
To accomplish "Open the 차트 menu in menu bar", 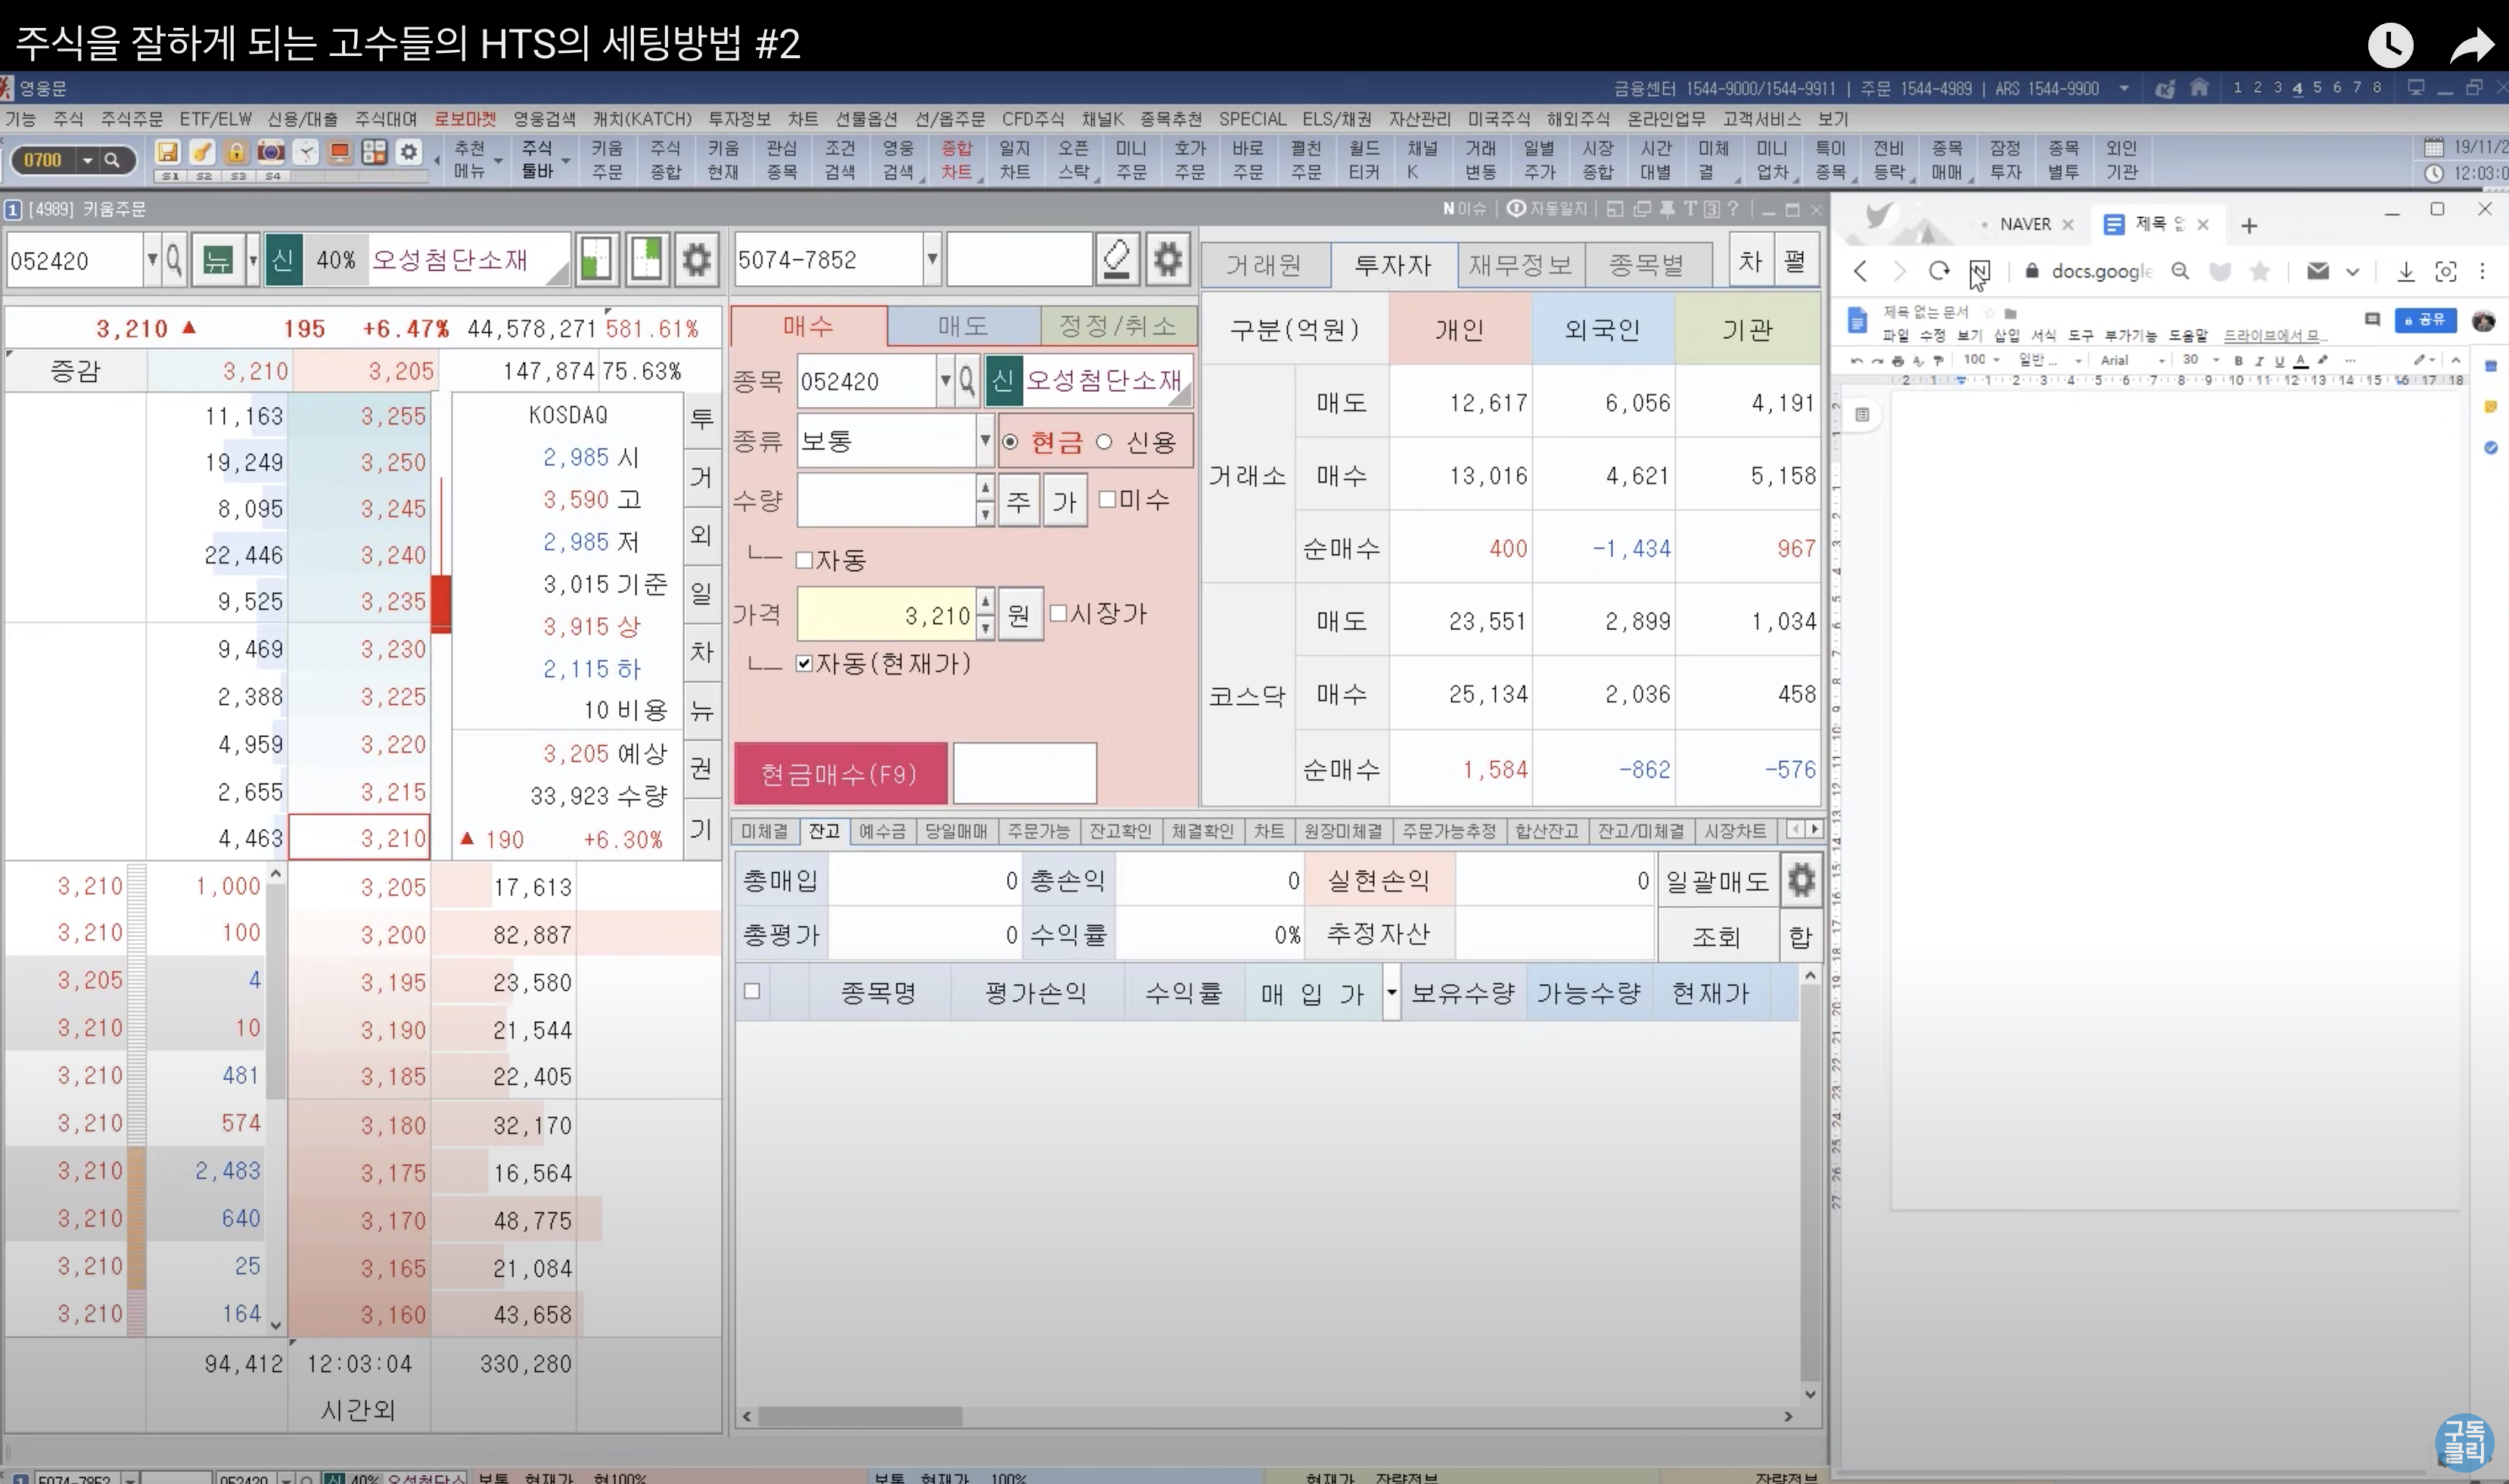I will (x=802, y=119).
